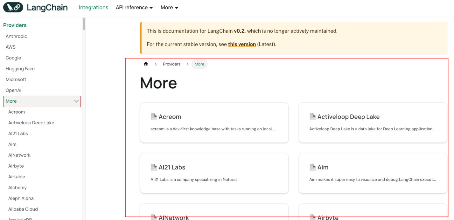The image size is (454, 220).
Task: Select OpenAI in the sidebar
Action: pos(13,90)
